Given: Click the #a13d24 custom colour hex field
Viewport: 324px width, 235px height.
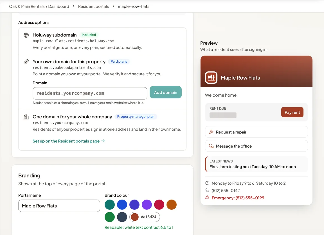Looking at the screenshot, I should click(x=148, y=217).
